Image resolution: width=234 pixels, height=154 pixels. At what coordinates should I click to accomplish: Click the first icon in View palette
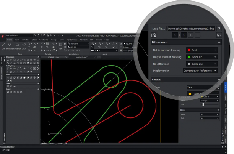8,77
